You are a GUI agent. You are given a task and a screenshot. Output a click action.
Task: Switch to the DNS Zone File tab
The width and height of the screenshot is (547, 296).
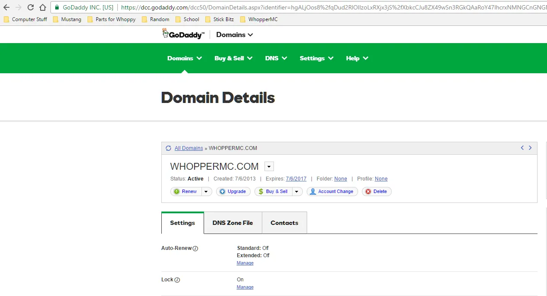click(x=233, y=223)
